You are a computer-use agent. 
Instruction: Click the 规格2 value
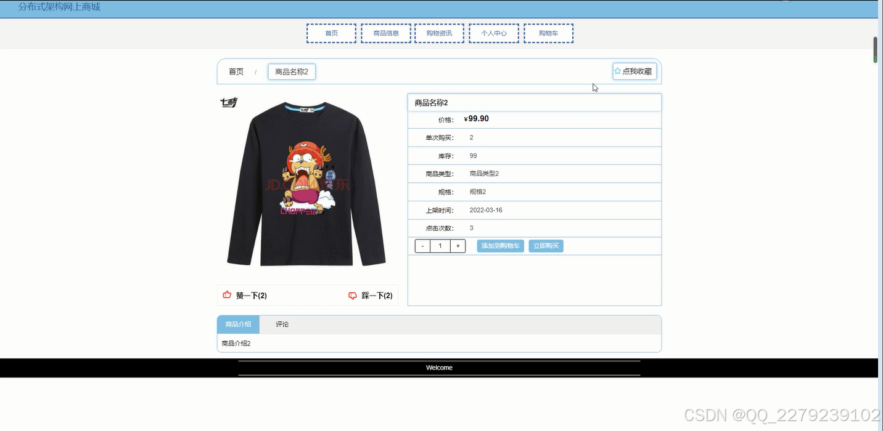(478, 192)
